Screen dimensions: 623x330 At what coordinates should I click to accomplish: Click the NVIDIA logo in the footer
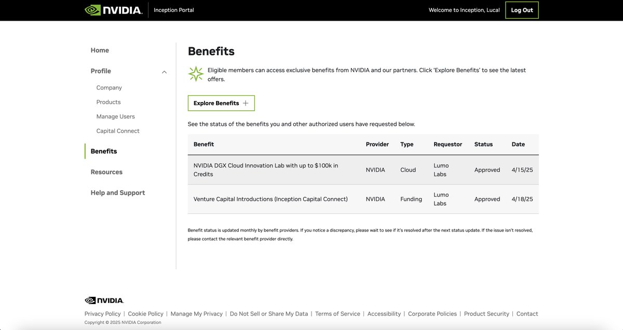point(104,300)
